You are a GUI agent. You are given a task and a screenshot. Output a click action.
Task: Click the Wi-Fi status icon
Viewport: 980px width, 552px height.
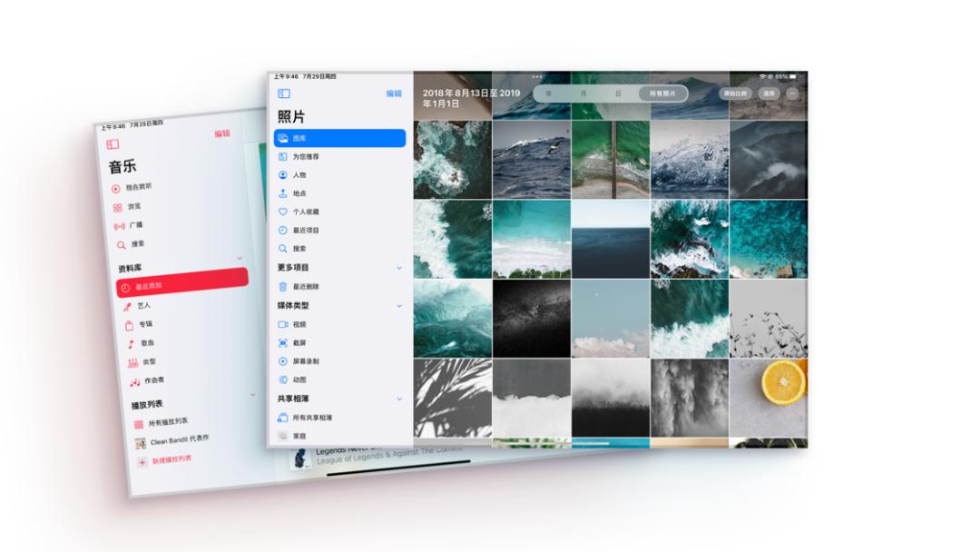[x=762, y=76]
